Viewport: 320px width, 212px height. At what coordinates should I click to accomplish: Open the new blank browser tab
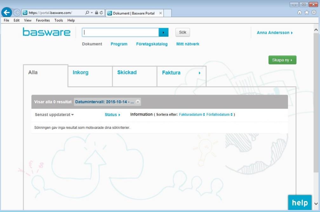click(x=168, y=13)
